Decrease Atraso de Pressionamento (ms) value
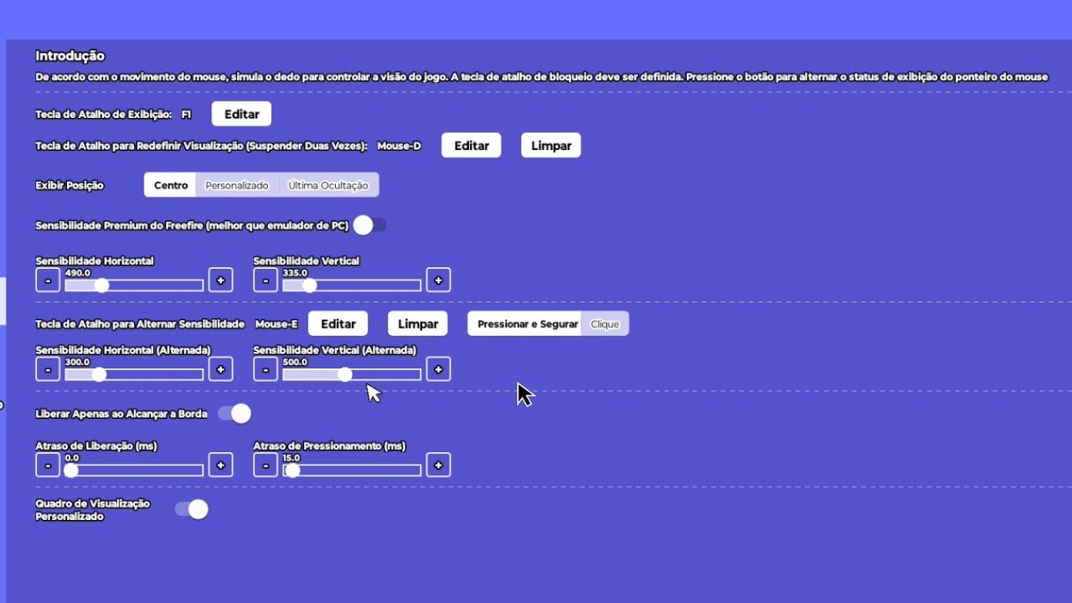This screenshot has height=603, width=1072. [x=265, y=465]
